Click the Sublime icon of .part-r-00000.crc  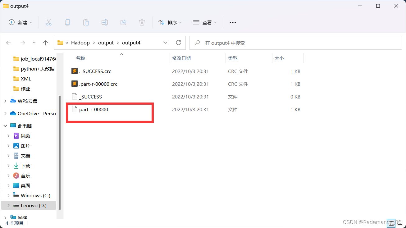[74, 84]
